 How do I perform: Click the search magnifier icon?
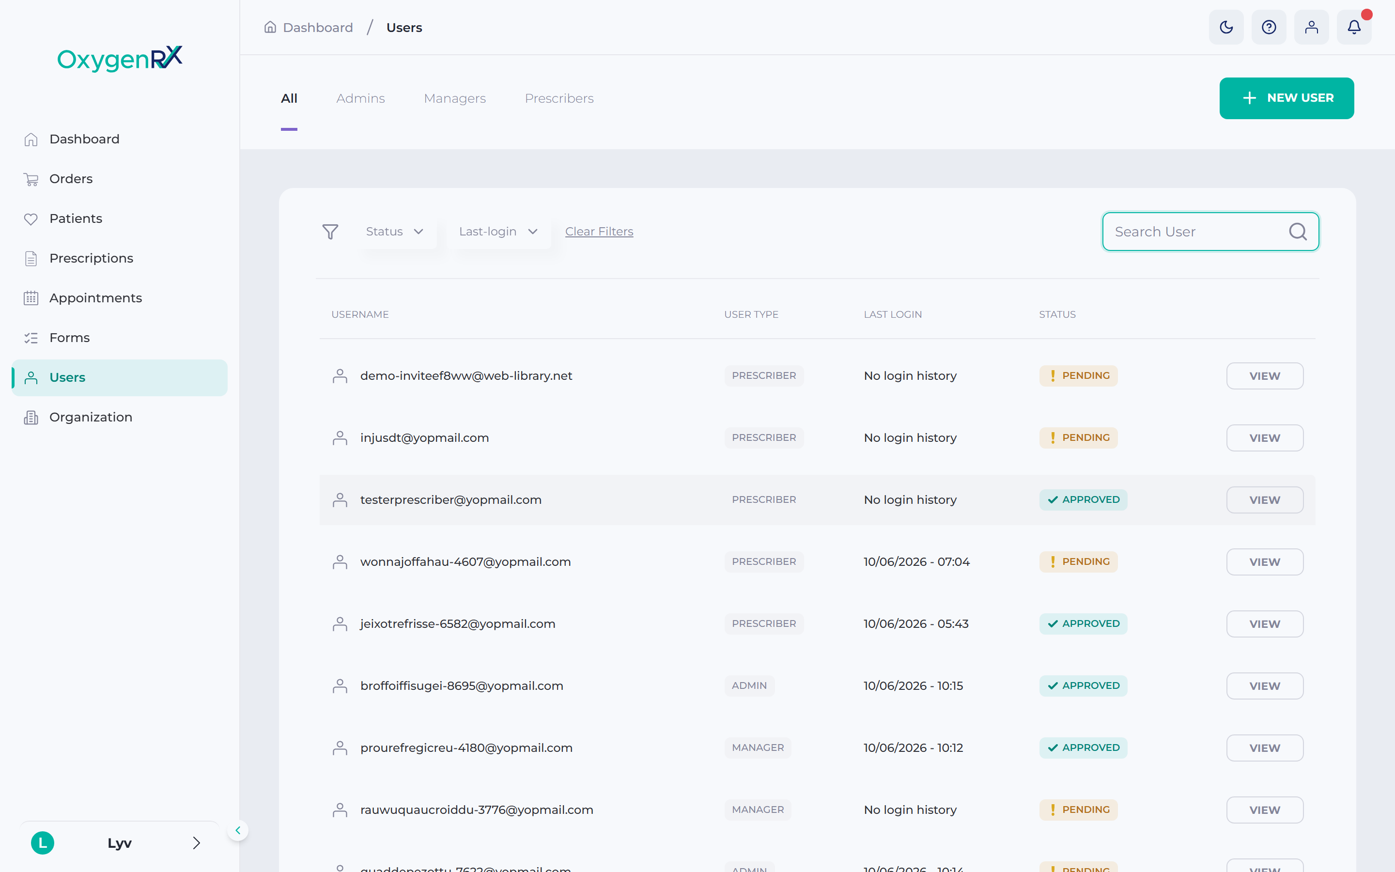pos(1298,232)
